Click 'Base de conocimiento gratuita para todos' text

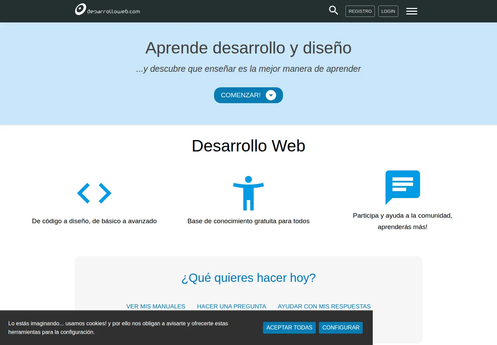[x=248, y=221]
